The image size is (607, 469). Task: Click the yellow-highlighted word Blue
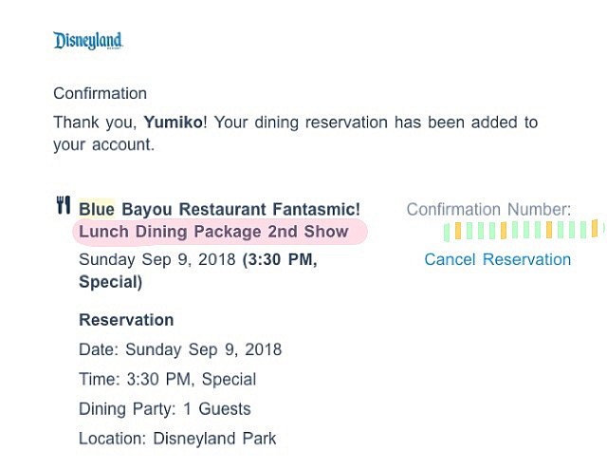click(x=97, y=209)
